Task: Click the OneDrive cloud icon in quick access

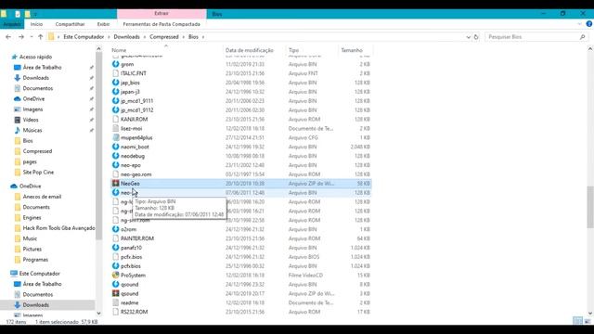Action: click(17, 99)
